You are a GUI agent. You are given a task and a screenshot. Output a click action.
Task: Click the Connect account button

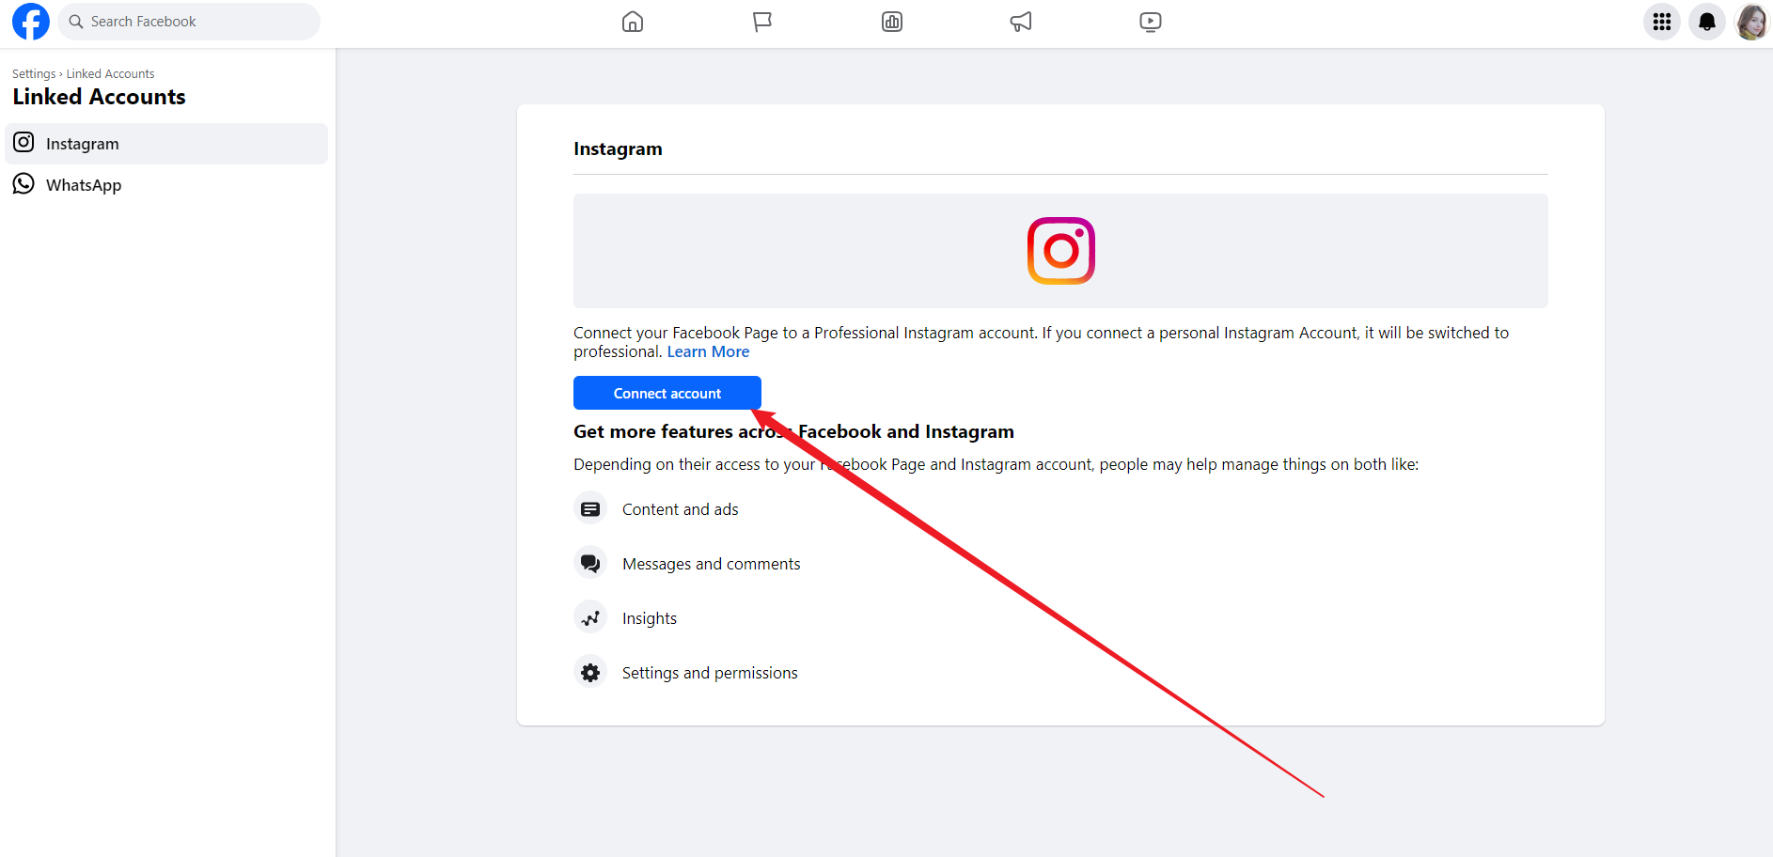pos(667,393)
